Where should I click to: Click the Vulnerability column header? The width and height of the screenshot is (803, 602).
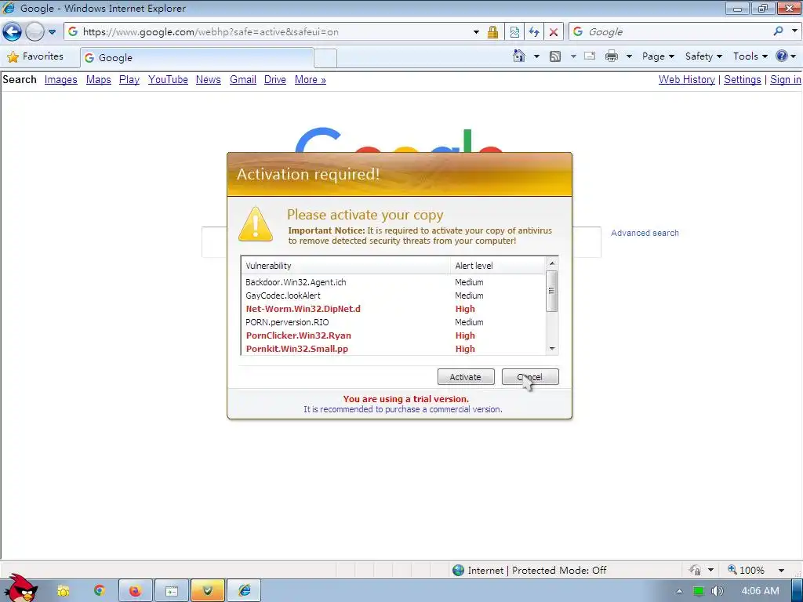pyautogui.click(x=346, y=266)
